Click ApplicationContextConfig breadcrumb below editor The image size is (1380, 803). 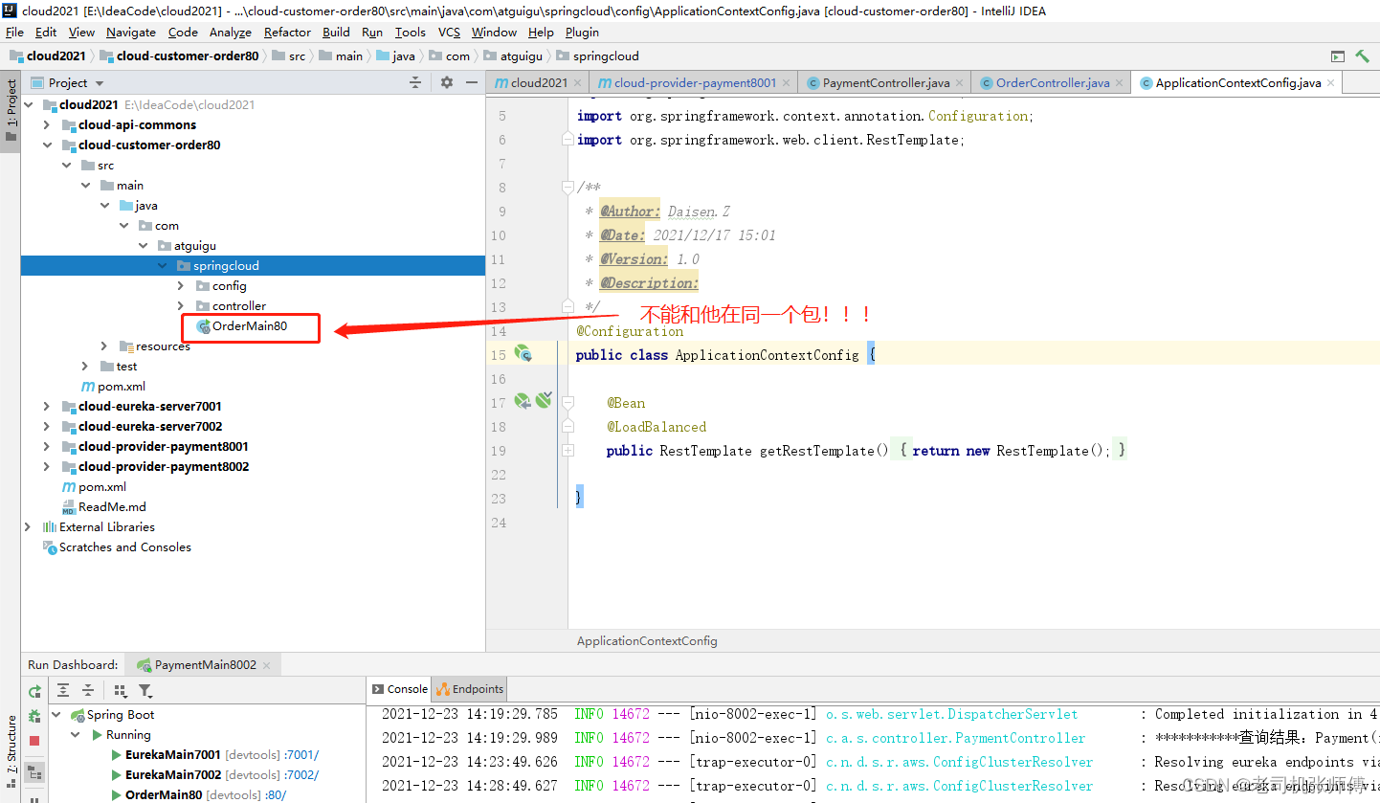point(647,641)
